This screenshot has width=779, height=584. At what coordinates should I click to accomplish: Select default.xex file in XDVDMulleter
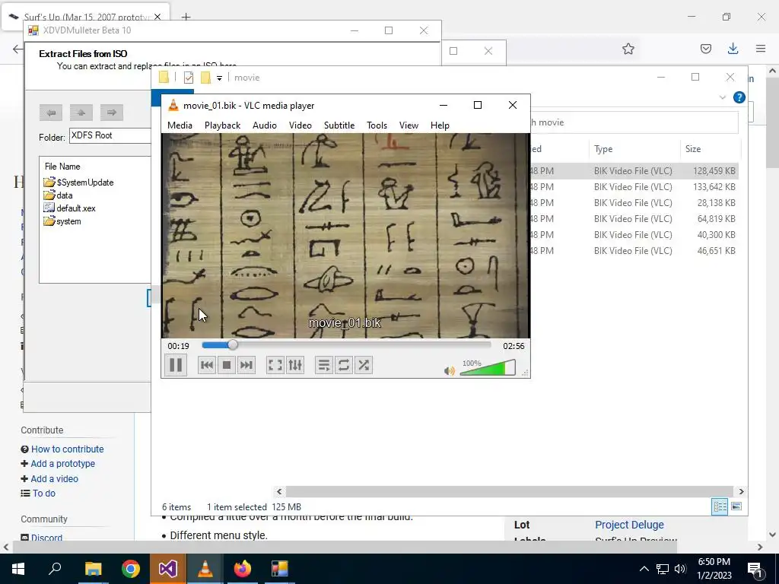69,208
